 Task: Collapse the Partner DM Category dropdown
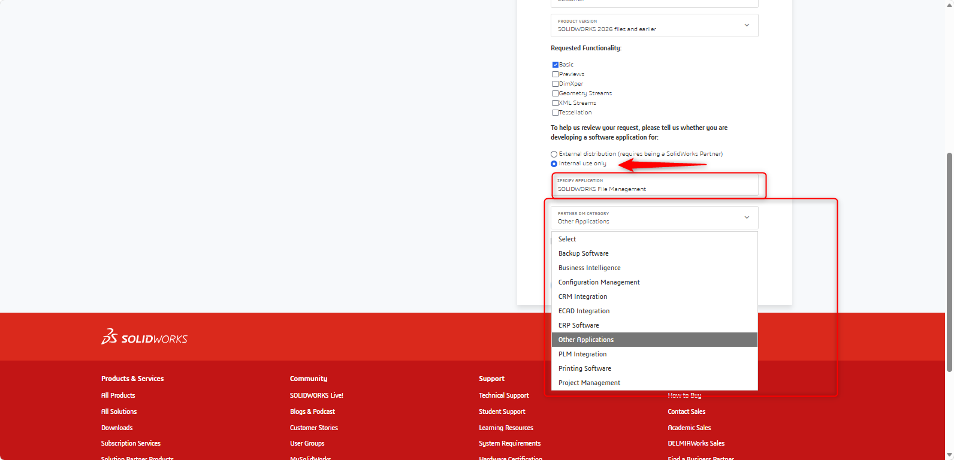click(654, 217)
